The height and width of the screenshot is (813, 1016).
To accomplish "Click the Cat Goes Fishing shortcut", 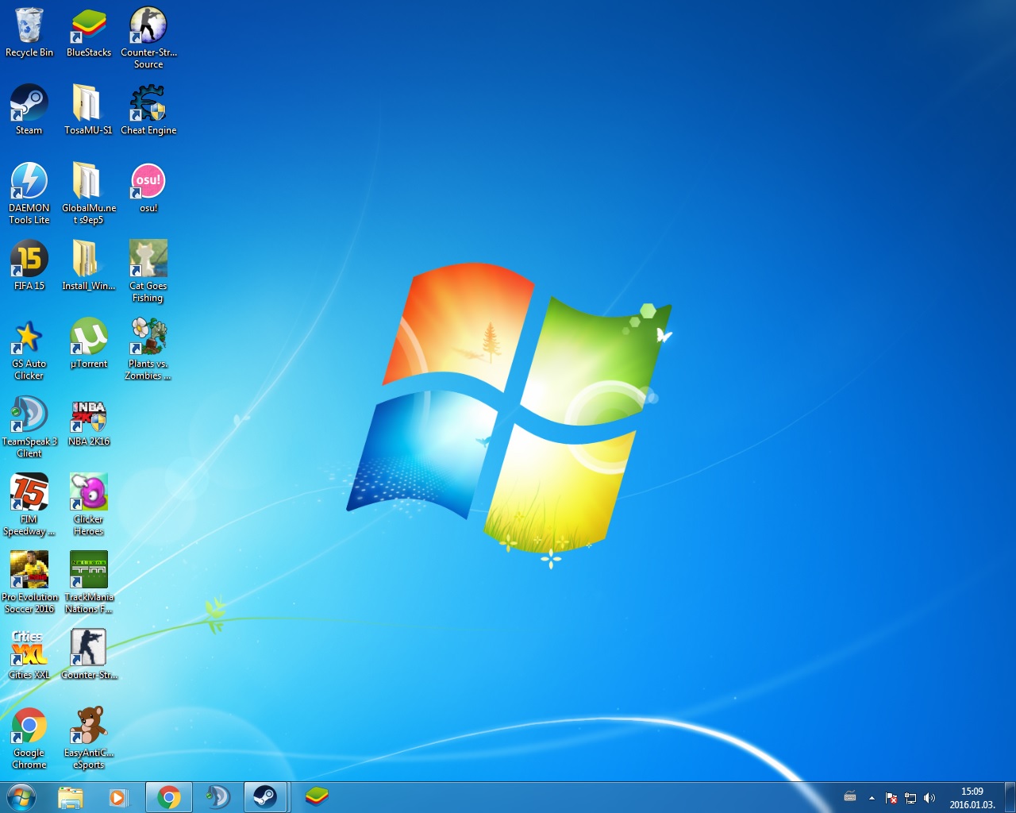I will pyautogui.click(x=148, y=272).
